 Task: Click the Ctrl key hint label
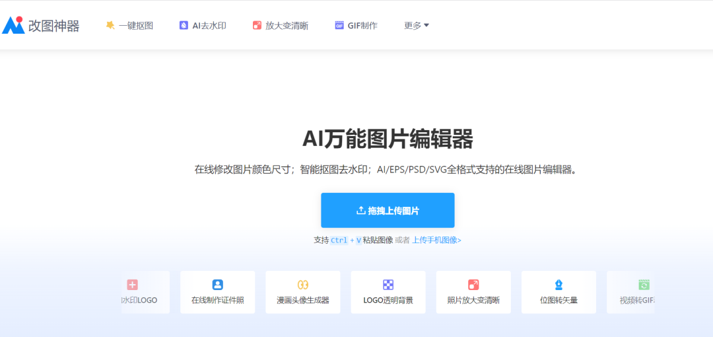click(x=339, y=241)
